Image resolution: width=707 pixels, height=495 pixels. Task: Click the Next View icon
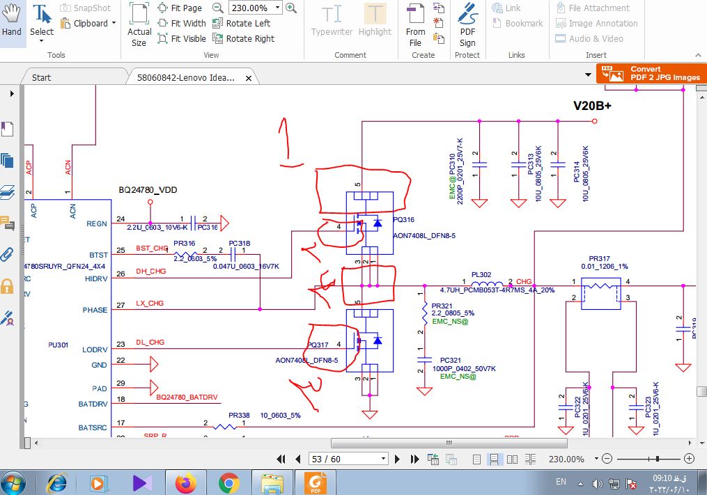click(451, 459)
